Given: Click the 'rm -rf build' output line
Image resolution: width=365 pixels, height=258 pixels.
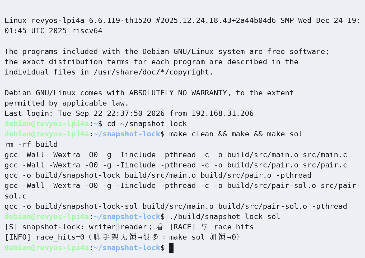Looking at the screenshot, I should click(31, 145).
